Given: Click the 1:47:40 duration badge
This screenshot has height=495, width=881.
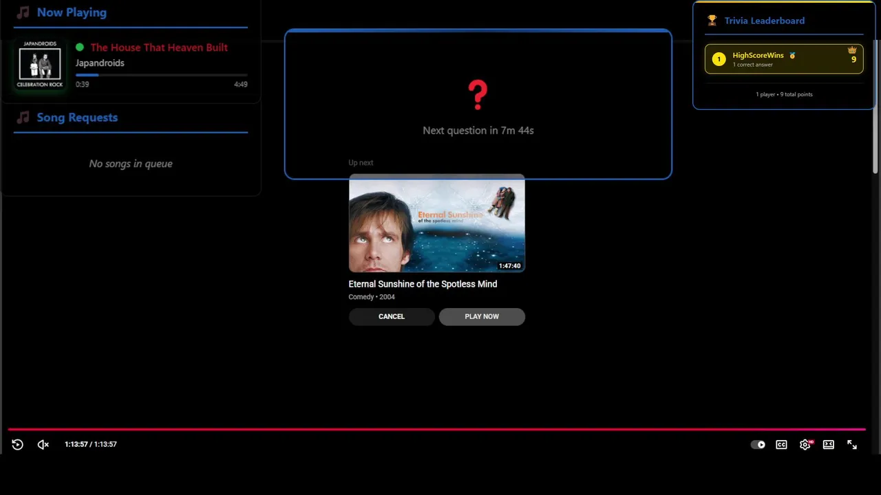Looking at the screenshot, I should click(x=510, y=266).
